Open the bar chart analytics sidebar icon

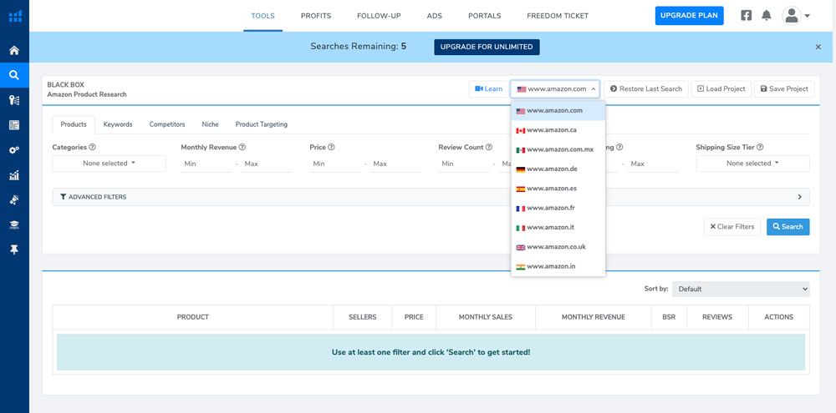pos(14,175)
